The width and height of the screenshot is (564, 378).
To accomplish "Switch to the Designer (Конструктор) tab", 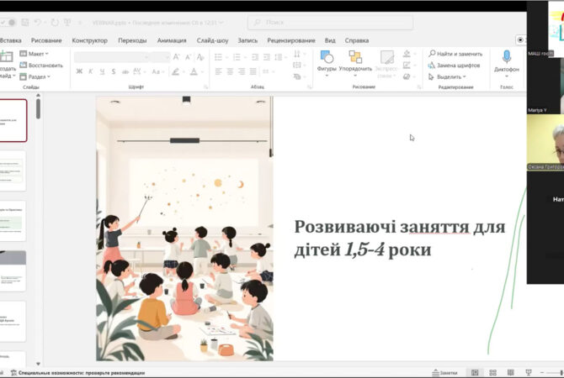I will (89, 39).
